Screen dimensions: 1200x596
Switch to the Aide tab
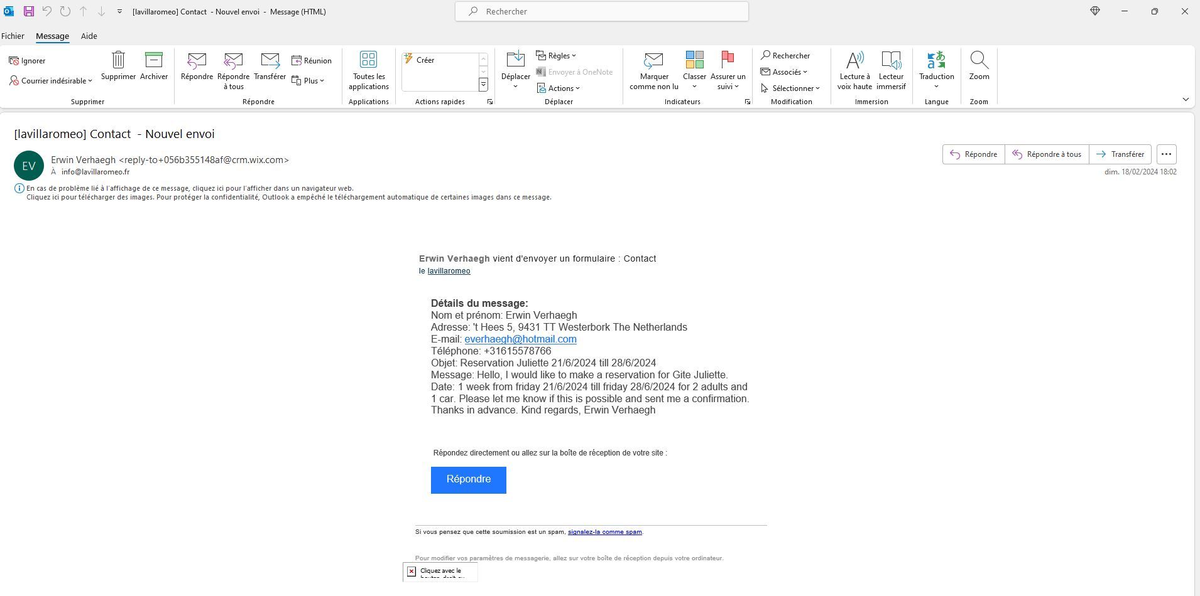[x=89, y=36]
